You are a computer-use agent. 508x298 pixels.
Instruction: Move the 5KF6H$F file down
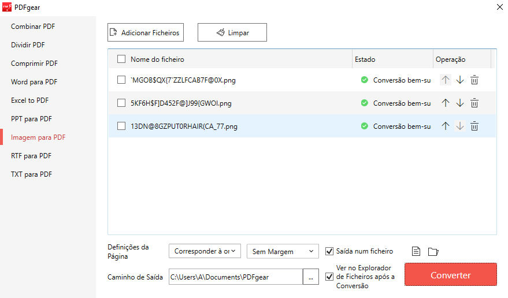pos(459,103)
